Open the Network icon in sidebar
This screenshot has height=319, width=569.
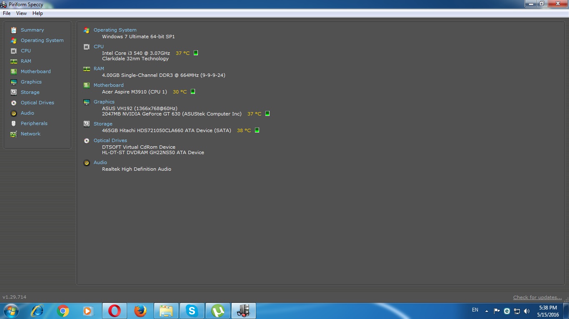click(x=14, y=134)
